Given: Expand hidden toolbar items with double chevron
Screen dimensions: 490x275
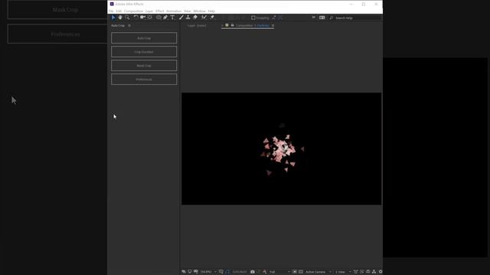Looking at the screenshot, I should pyautogui.click(x=313, y=18).
